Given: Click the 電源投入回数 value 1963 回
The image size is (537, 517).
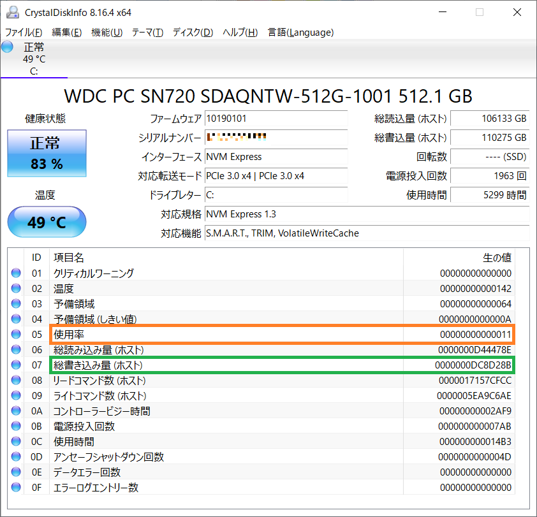Looking at the screenshot, I should (490, 176).
